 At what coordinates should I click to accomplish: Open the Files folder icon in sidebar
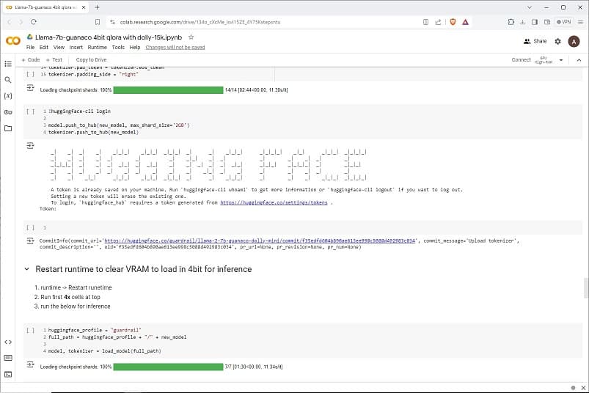[x=8, y=128]
